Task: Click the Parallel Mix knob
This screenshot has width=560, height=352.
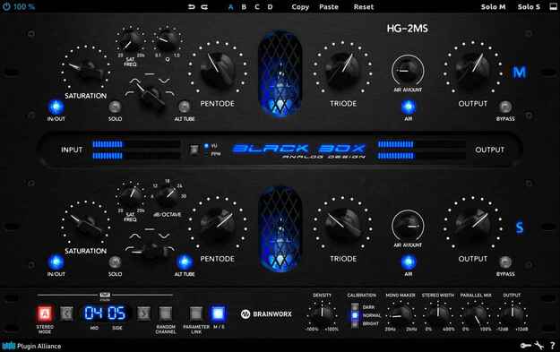Action: click(476, 313)
